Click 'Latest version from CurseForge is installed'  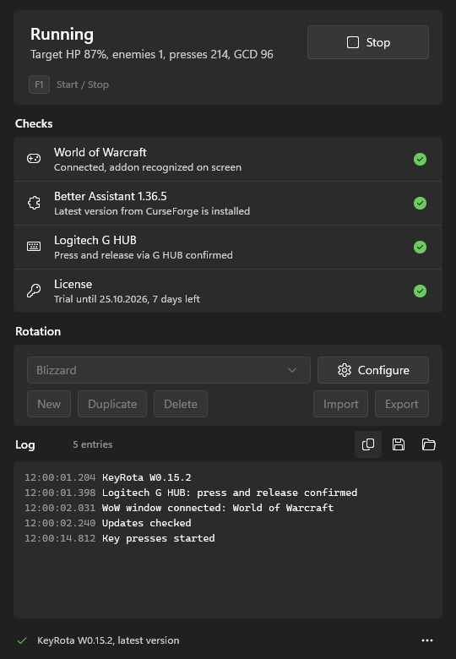[x=152, y=211]
